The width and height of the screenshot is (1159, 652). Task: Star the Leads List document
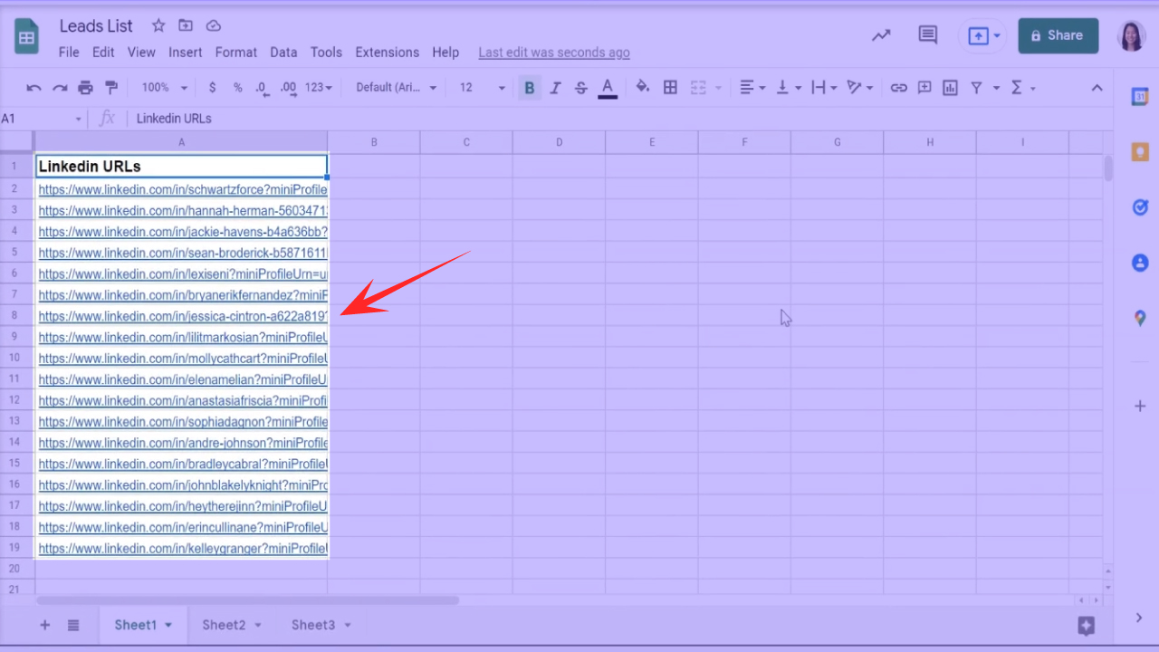pos(158,25)
